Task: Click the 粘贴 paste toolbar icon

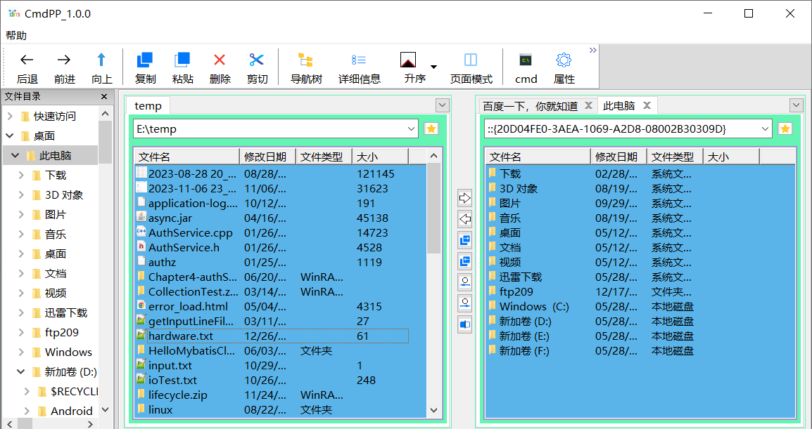Action: coord(182,60)
